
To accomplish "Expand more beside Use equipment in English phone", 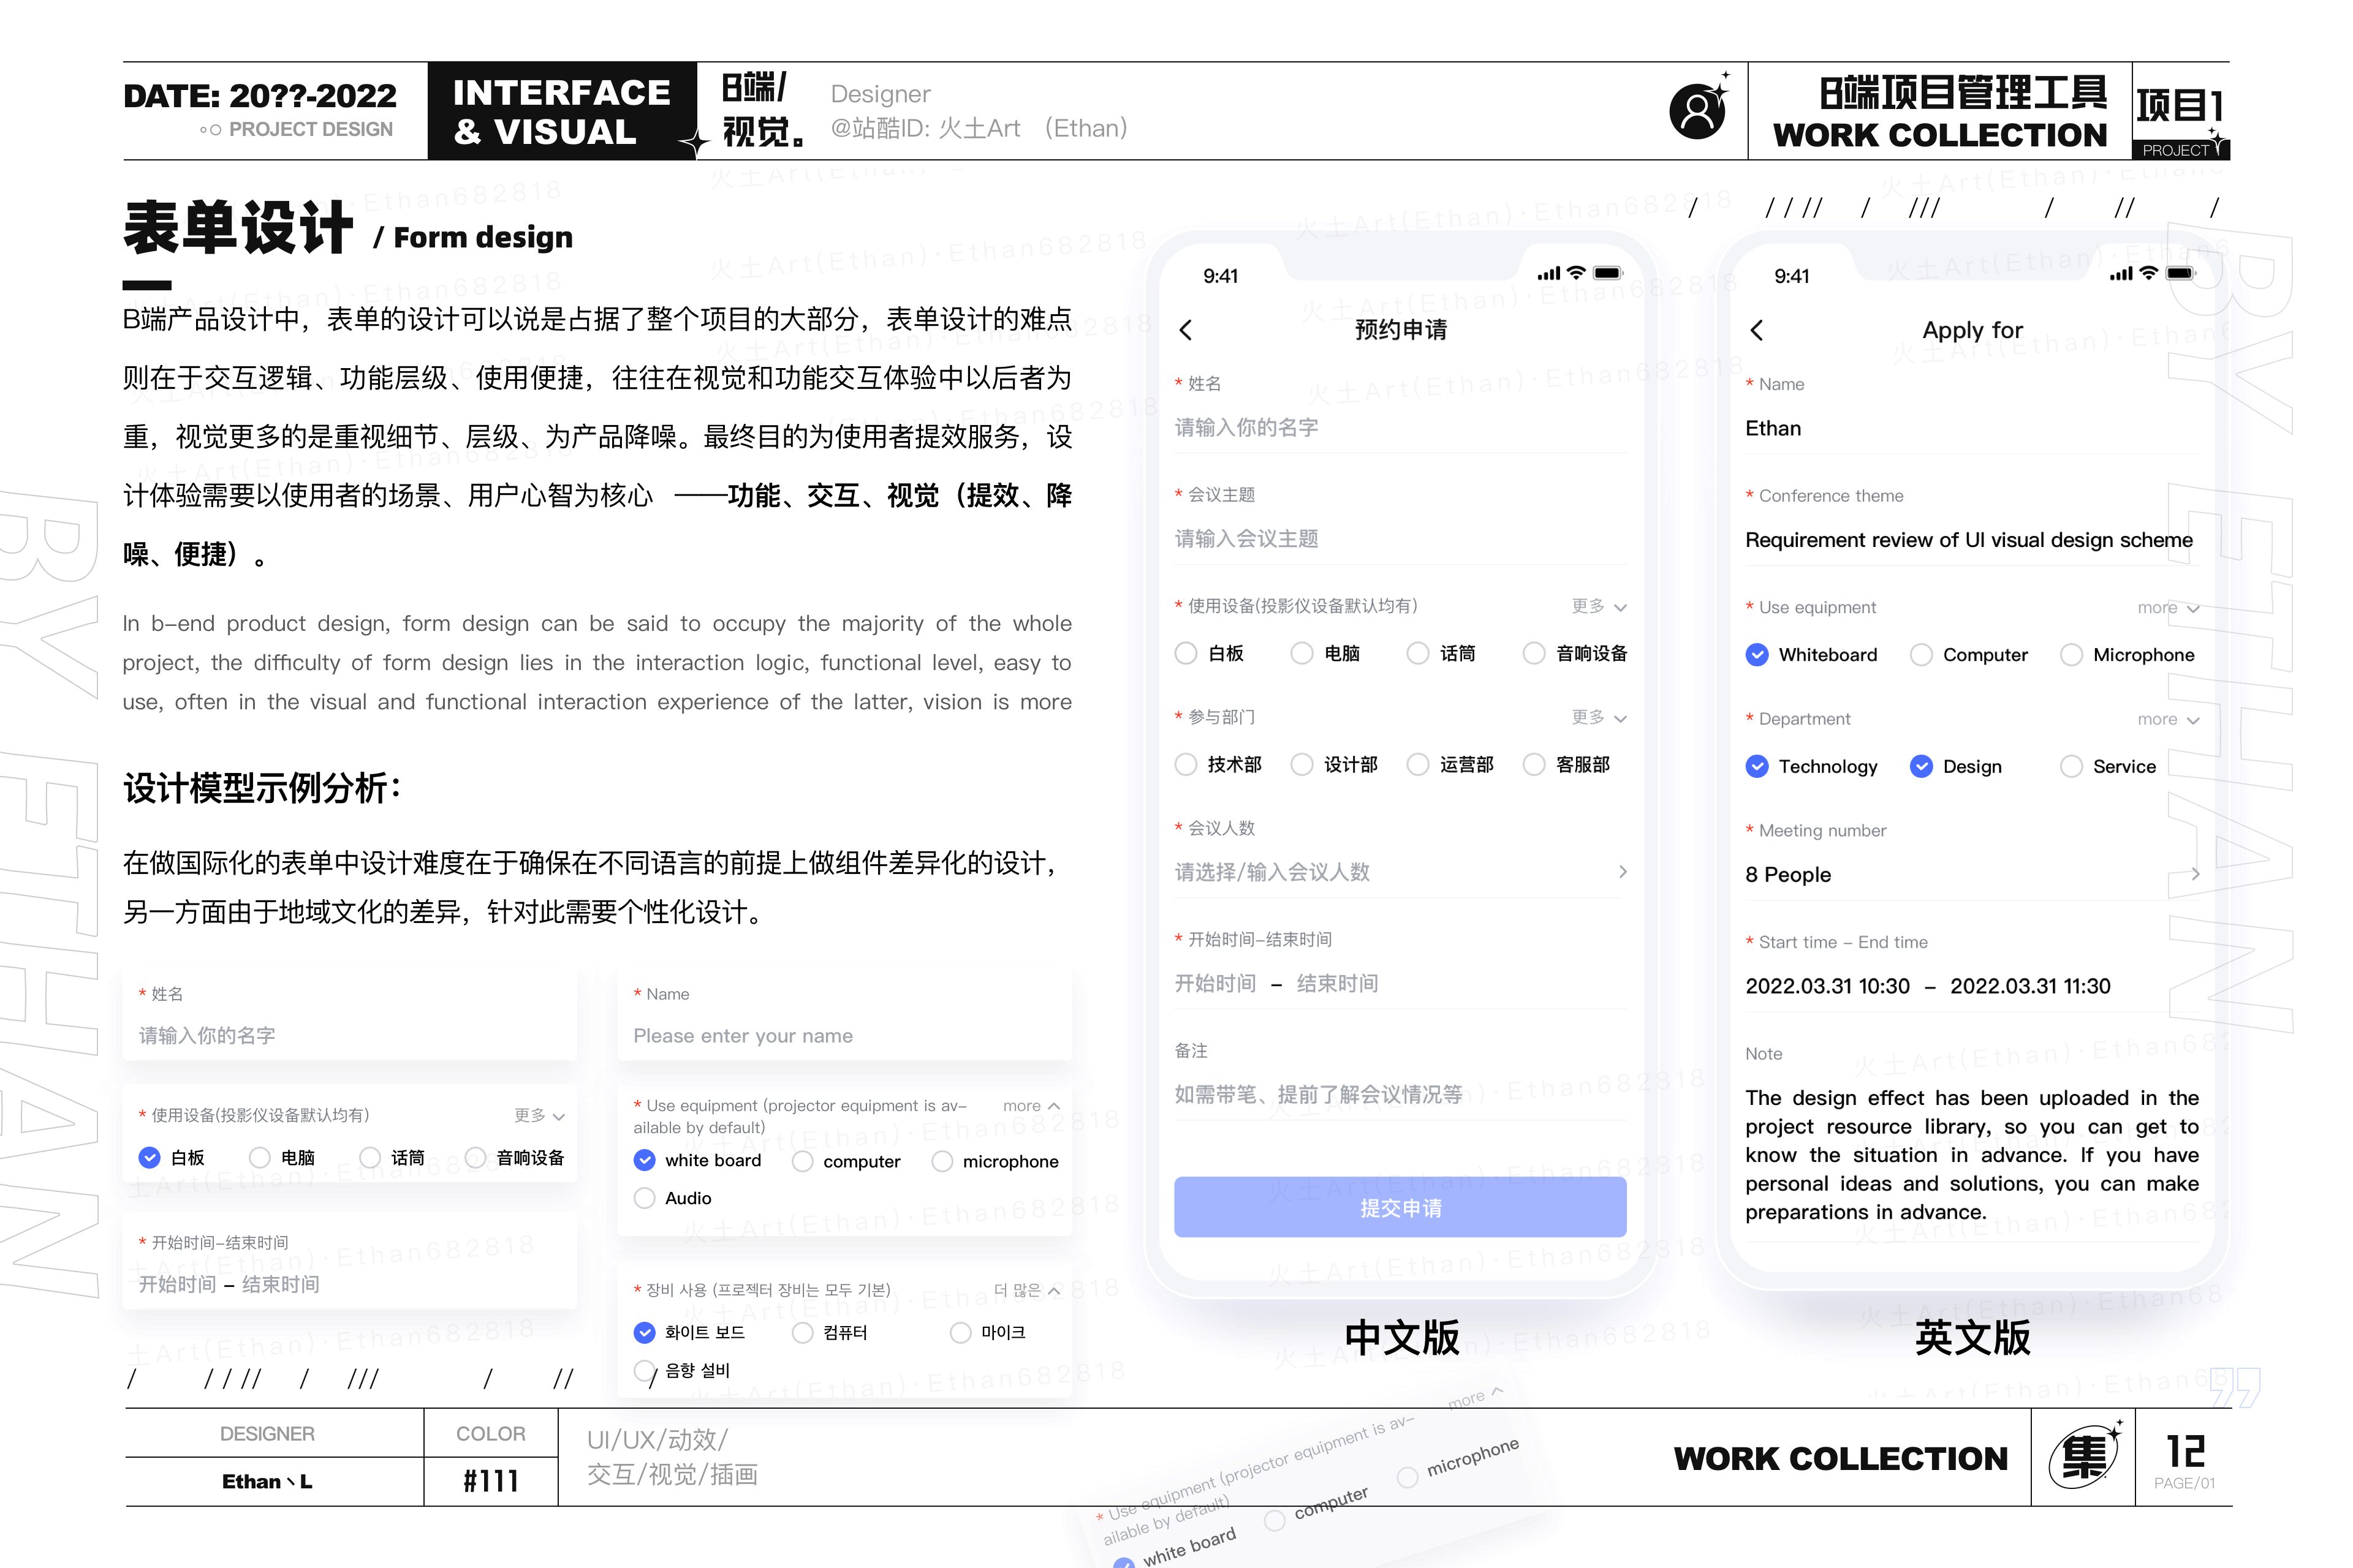I will pos(2168,608).
